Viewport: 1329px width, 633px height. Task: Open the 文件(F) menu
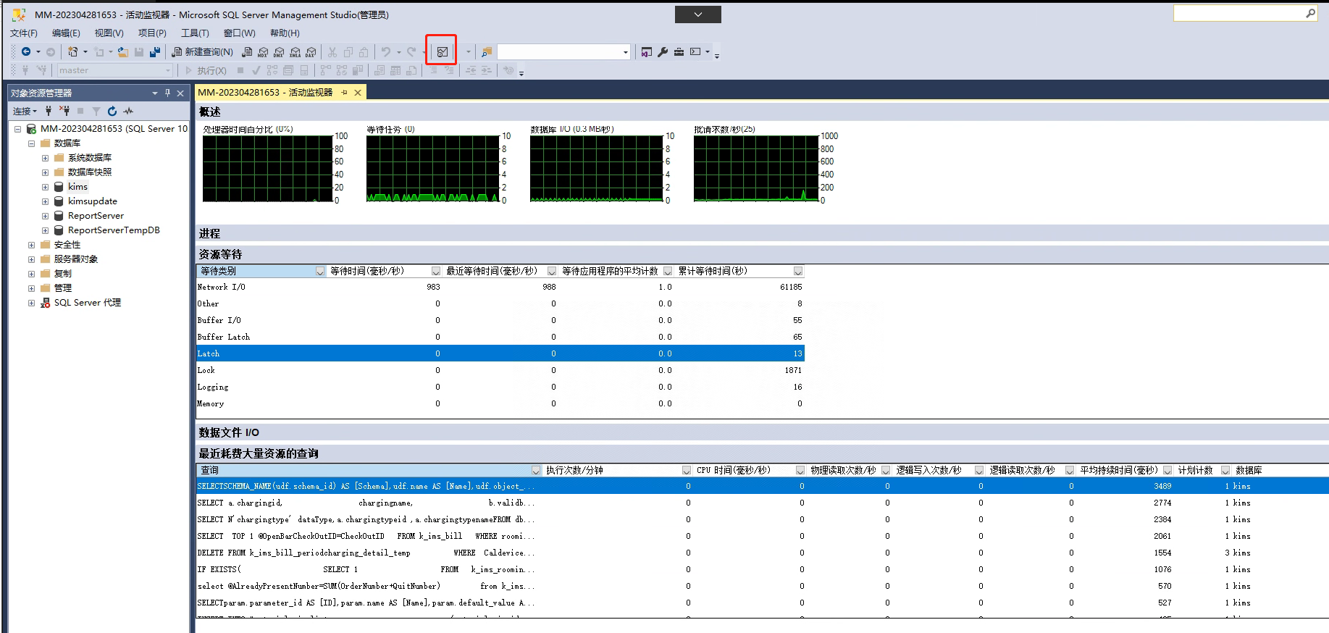24,33
